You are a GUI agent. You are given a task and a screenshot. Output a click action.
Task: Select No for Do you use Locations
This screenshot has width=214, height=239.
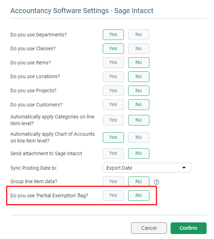(139, 76)
